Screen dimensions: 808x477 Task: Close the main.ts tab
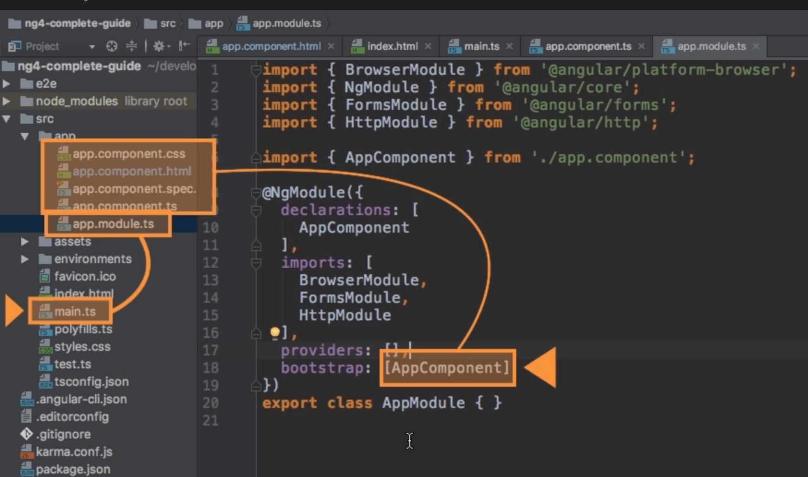(x=509, y=46)
